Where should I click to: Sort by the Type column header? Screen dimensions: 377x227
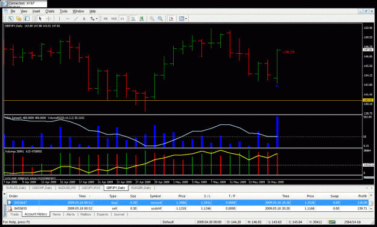[113, 196]
